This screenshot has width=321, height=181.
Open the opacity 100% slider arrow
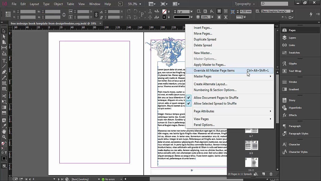point(212,17)
